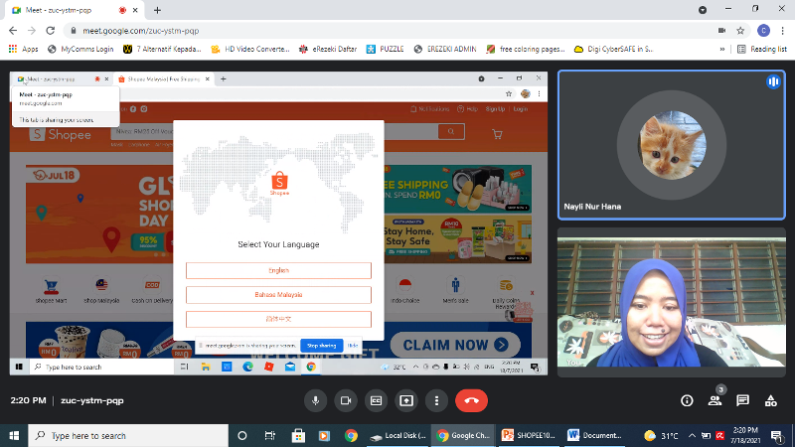795x447 pixels.
Task: Go back with the browser back arrow
Action: pyautogui.click(x=13, y=31)
